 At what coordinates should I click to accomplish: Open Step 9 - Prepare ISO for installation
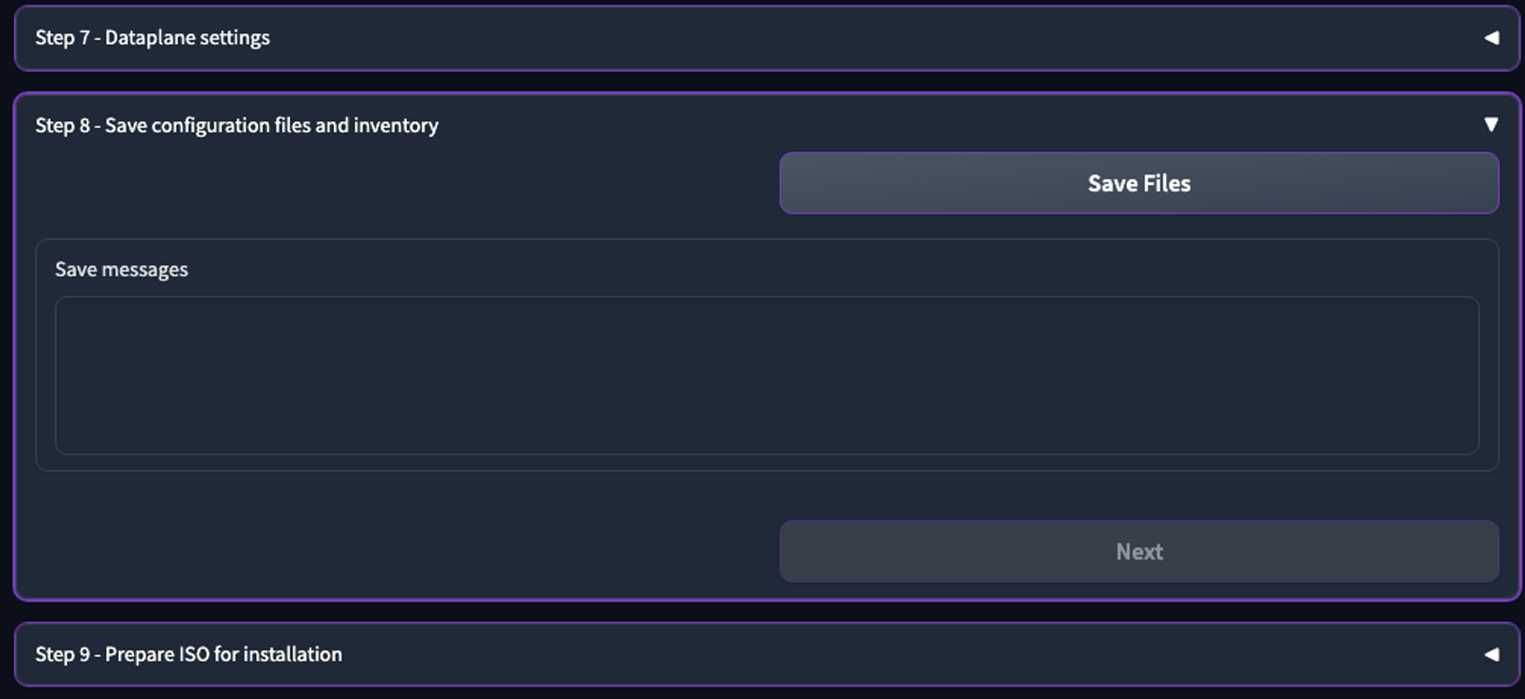[188, 654]
